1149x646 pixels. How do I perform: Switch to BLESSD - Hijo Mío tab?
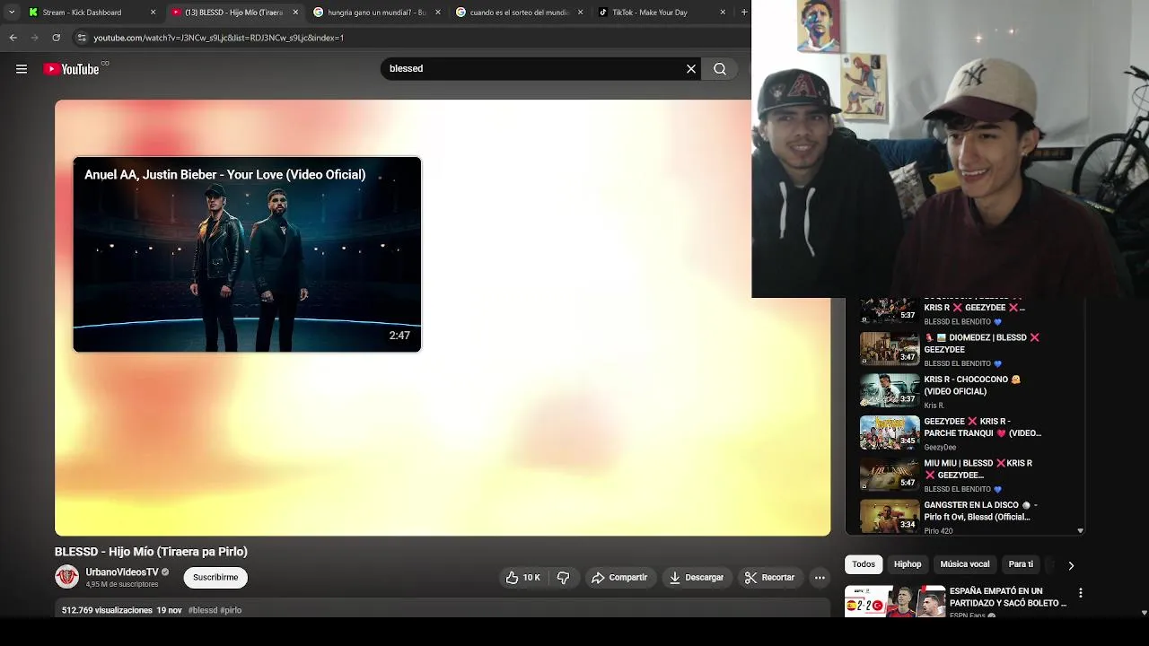tap(233, 13)
